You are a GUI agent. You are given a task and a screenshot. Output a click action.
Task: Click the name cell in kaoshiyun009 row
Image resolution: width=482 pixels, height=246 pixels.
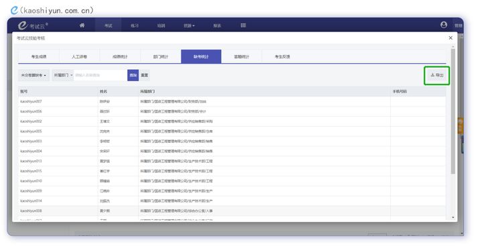118,191
